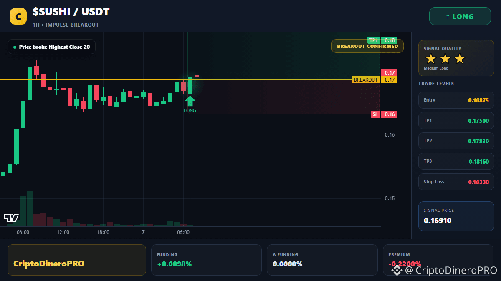Select the TP2 0.17830 trade level row
Image resolution: width=501 pixels, height=281 pixels.
456,141
